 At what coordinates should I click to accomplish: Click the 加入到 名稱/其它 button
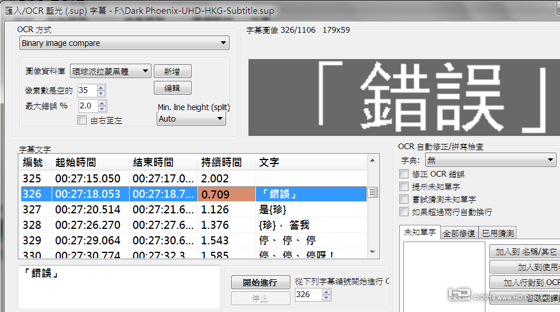(524, 252)
